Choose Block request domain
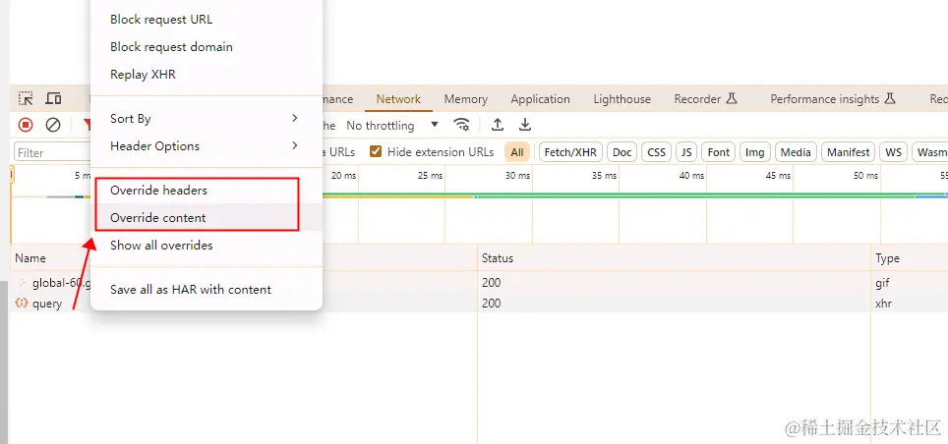This screenshot has height=444, width=948. click(206, 47)
